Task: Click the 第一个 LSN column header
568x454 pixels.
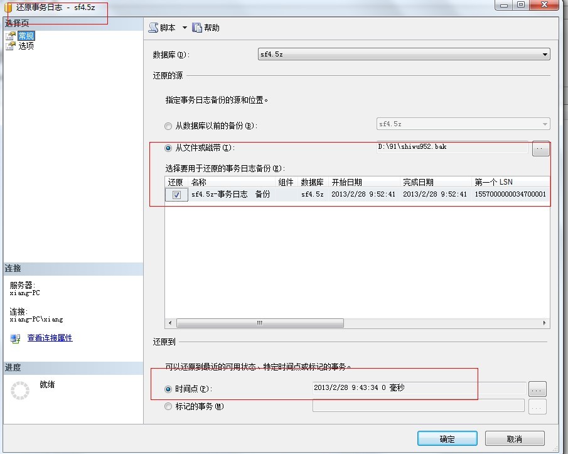Action: [x=511, y=182]
